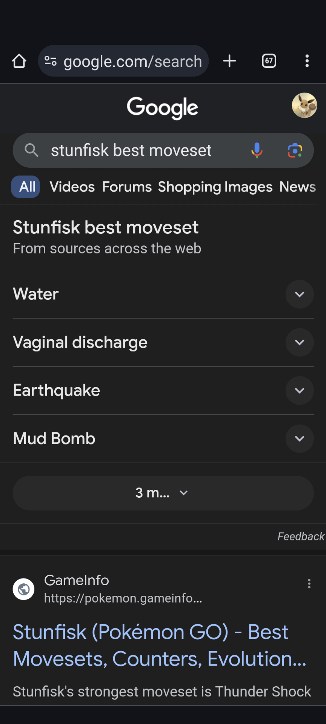Expand the Water move entry
The width and height of the screenshot is (326, 724).
click(x=299, y=294)
